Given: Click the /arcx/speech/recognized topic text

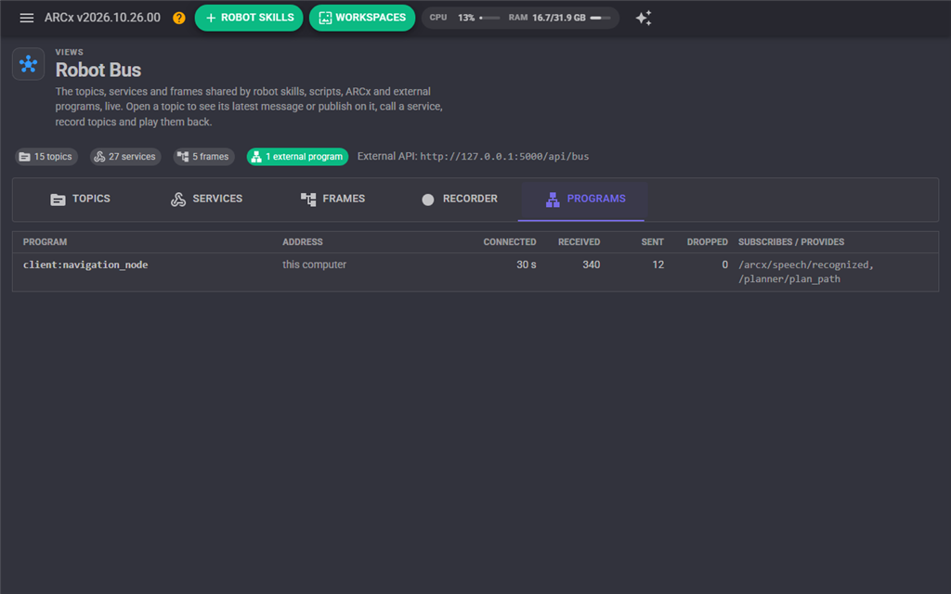Looking at the screenshot, I should (x=806, y=265).
